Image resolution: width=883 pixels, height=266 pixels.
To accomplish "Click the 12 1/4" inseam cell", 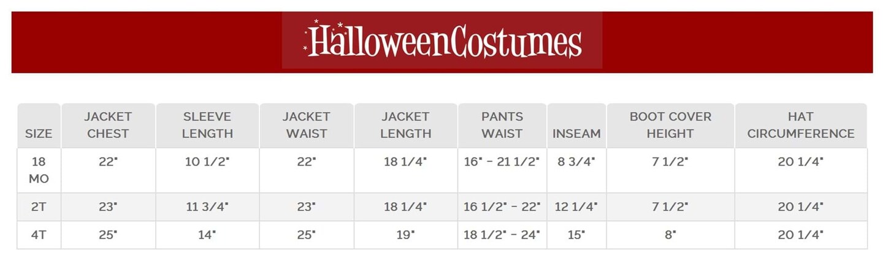I will (x=576, y=207).
